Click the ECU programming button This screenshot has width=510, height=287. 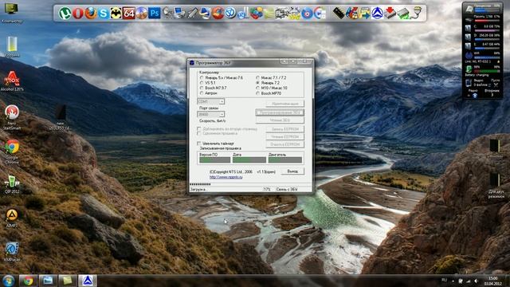(x=280, y=112)
